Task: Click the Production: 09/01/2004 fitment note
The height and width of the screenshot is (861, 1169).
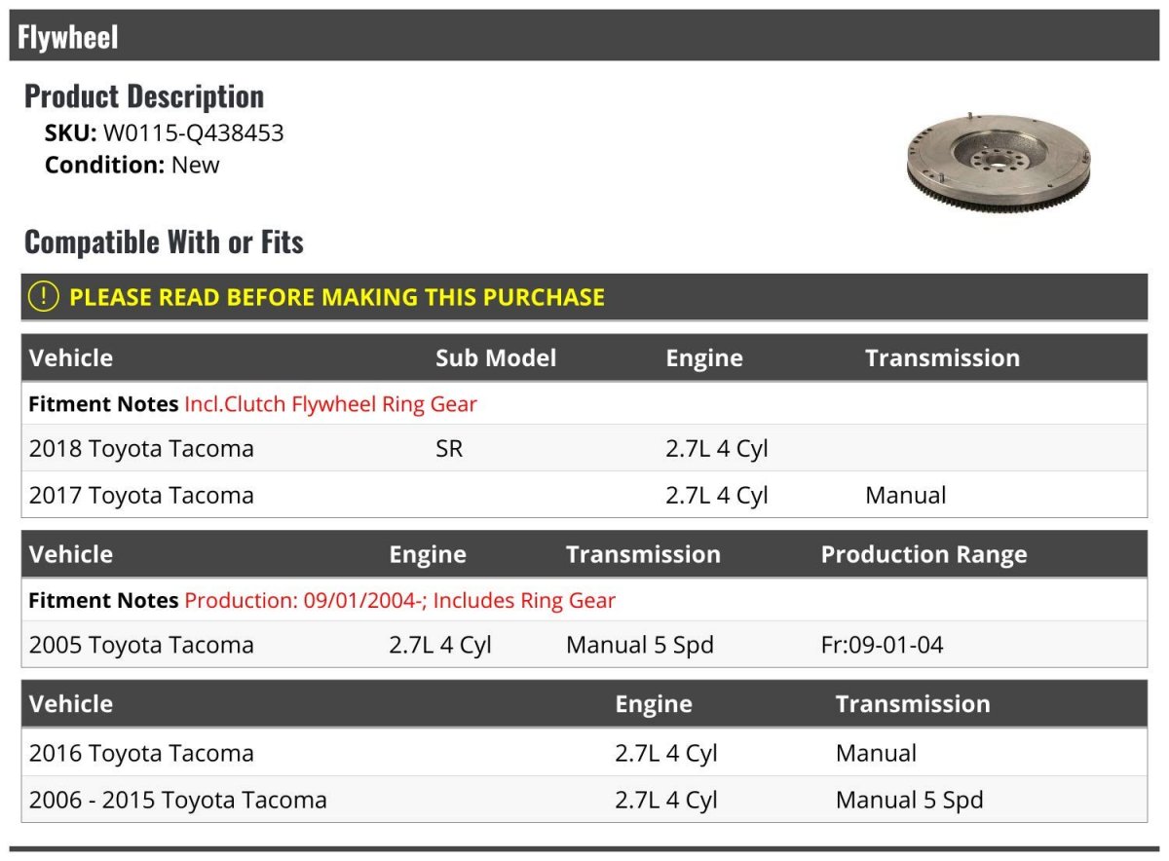Action: pos(399,600)
